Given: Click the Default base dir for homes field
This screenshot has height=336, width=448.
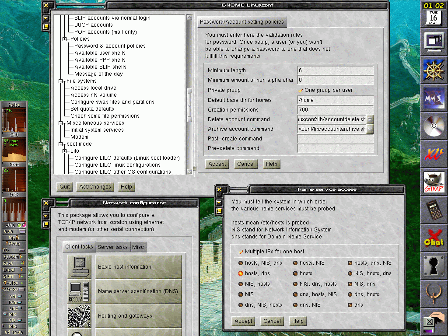Looking at the screenshot, I should [335, 100].
